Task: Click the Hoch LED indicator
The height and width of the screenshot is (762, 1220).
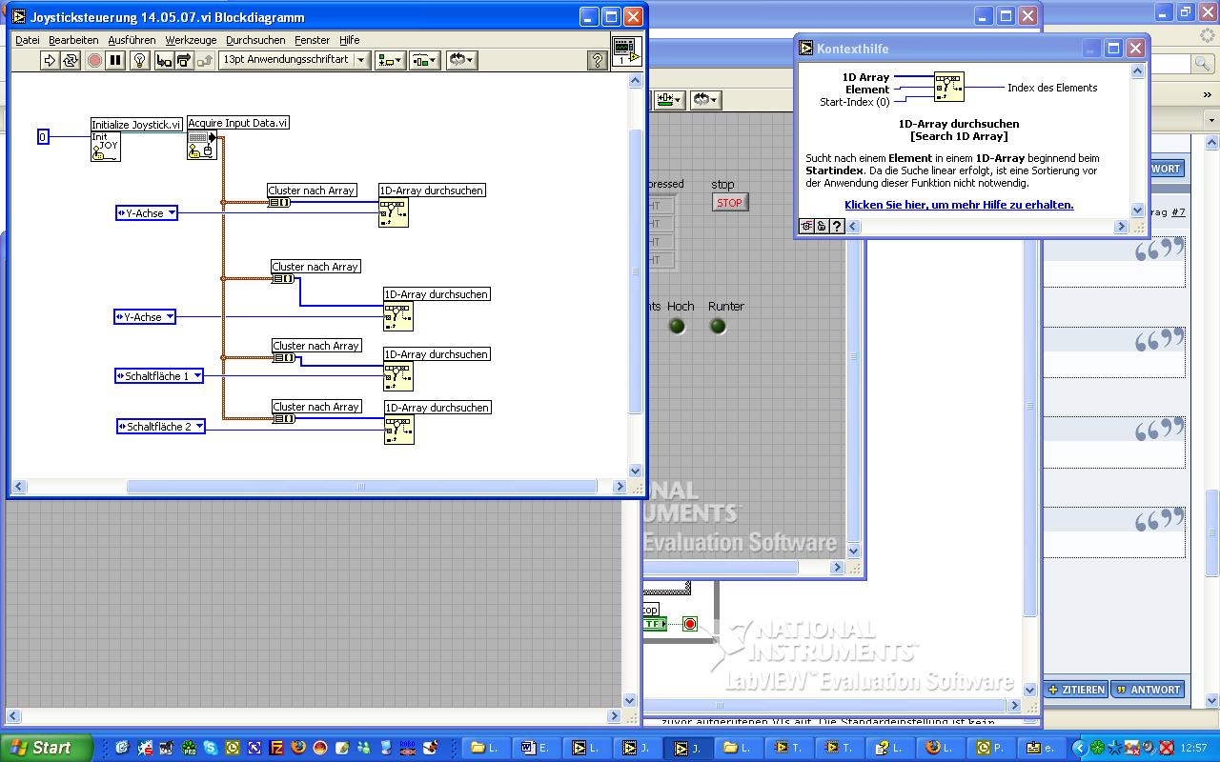Action: pos(677,327)
